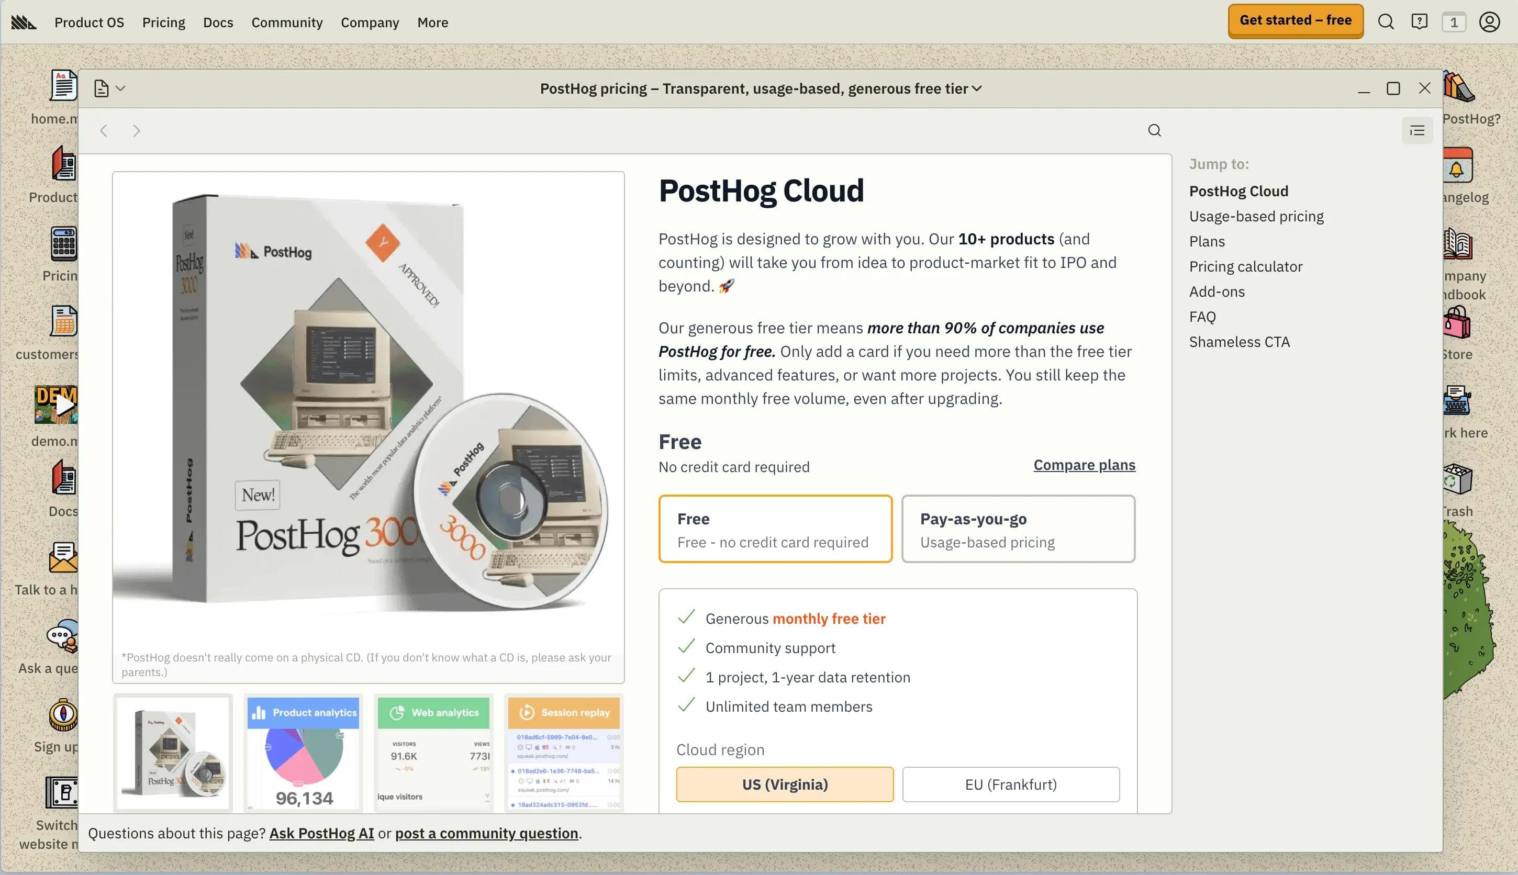The width and height of the screenshot is (1518, 875).
Task: Open the Product OS menu
Action: pos(89,22)
